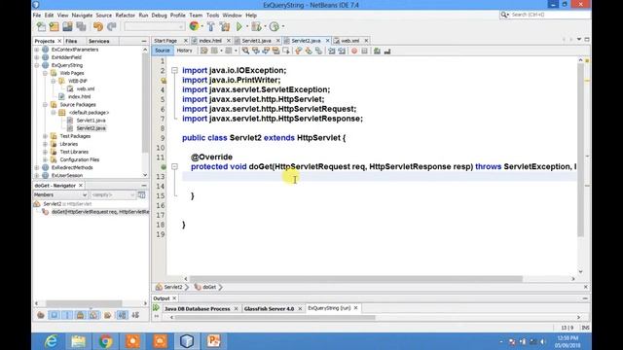The height and width of the screenshot is (350, 623).
Task: Click the Comment icon in editor toolbar
Action: (377, 51)
